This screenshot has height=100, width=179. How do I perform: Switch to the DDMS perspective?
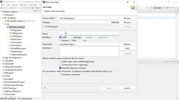point(157,8)
